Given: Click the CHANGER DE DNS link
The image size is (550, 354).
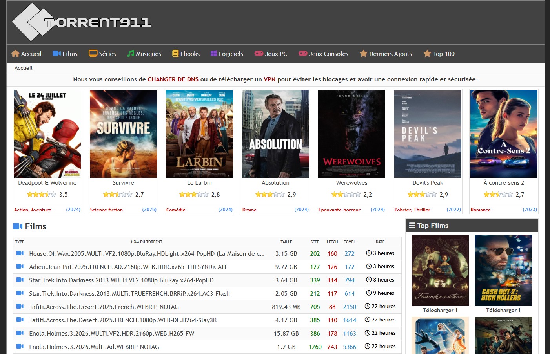Looking at the screenshot, I should click(173, 79).
